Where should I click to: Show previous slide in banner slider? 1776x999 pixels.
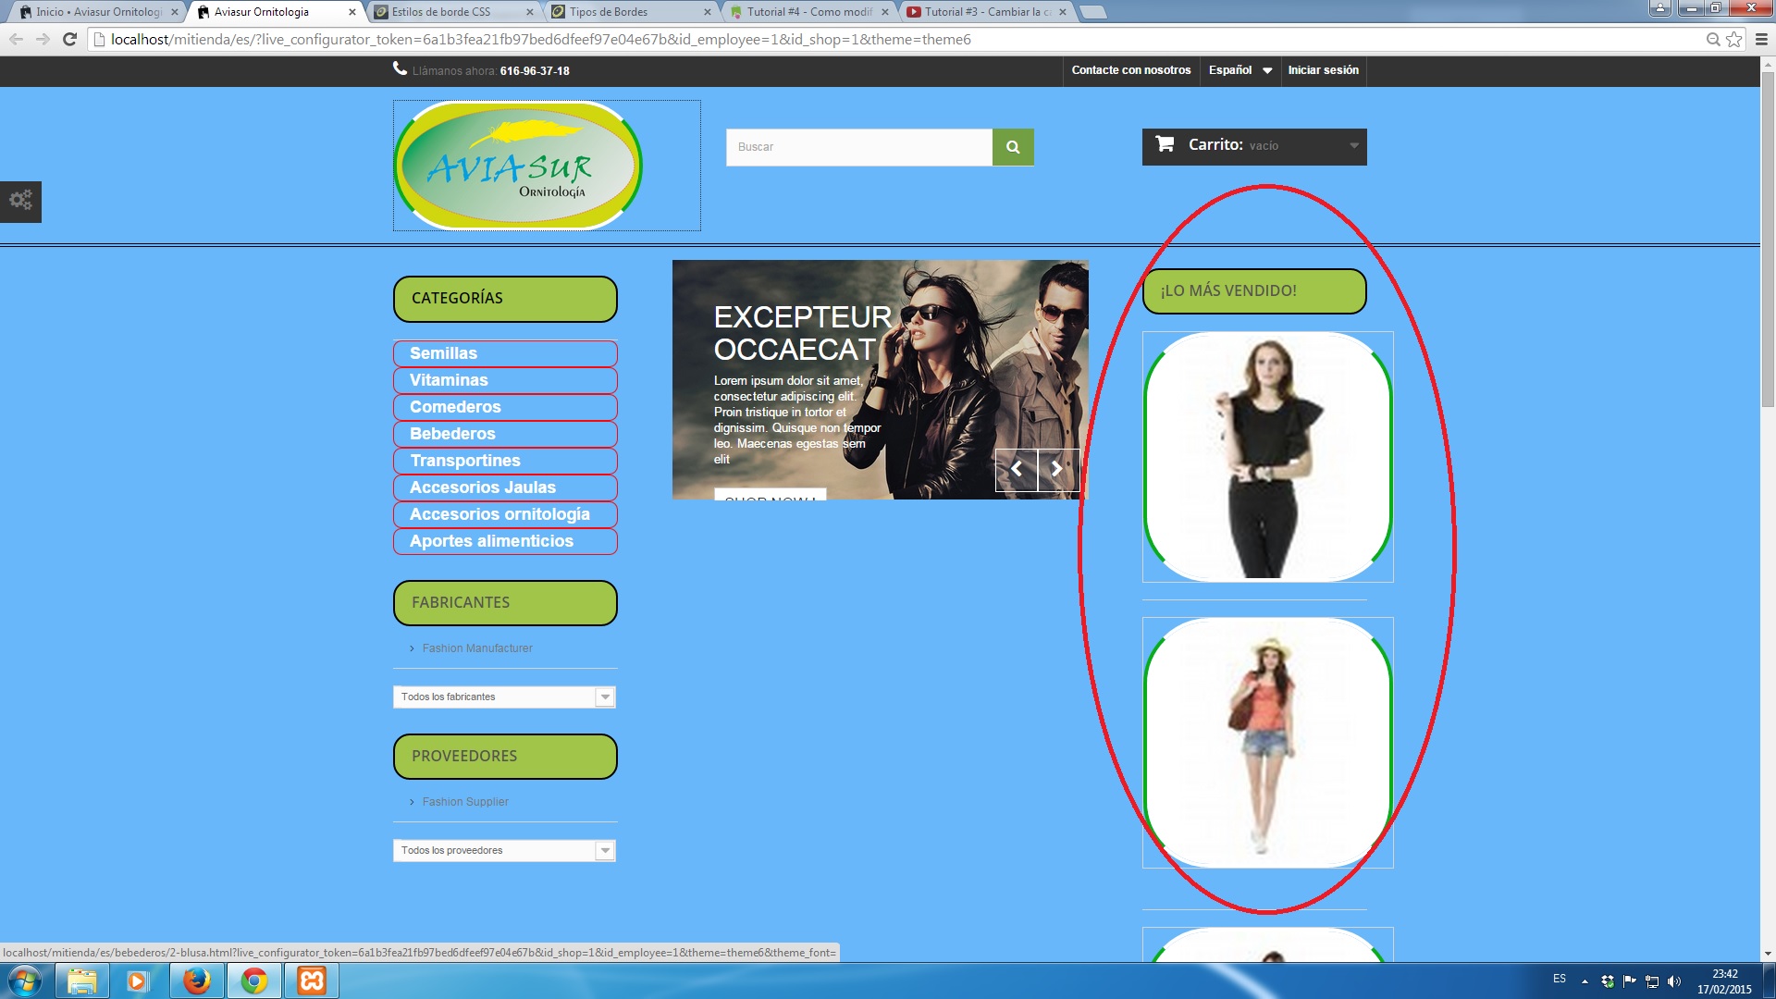(x=1017, y=469)
